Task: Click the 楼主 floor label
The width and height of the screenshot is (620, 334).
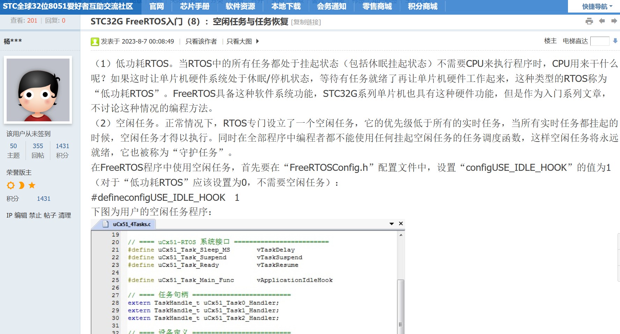Action: pos(550,41)
